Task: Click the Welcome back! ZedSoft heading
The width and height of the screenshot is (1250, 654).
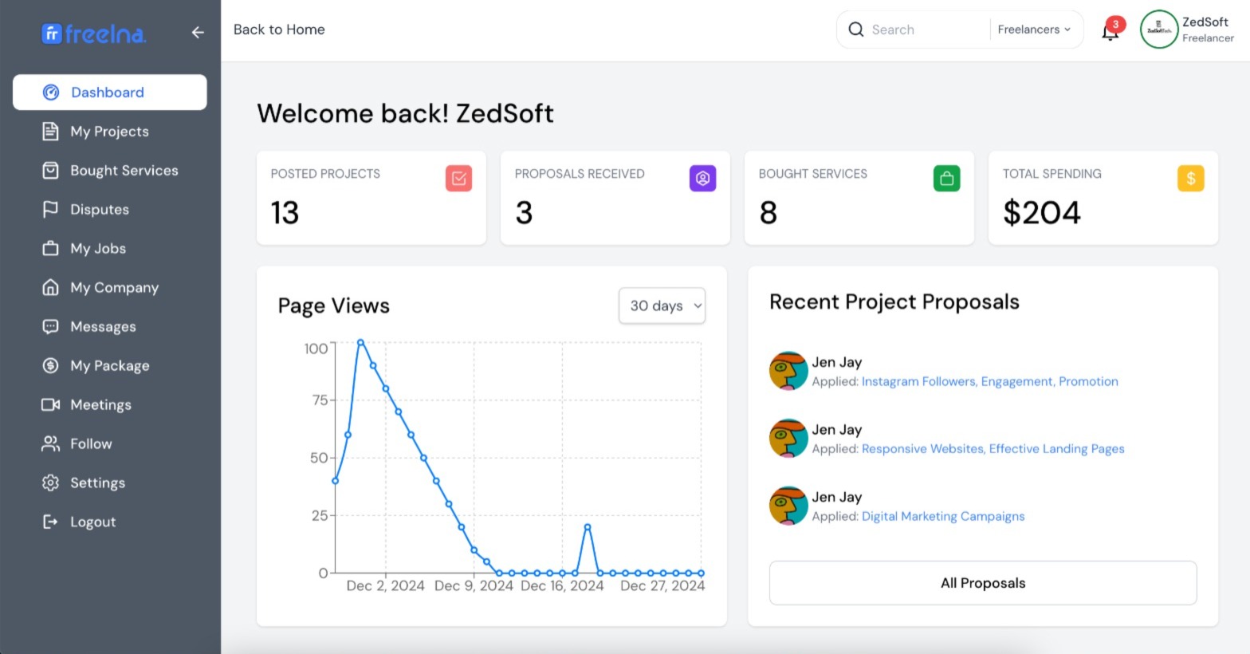Action: pos(405,113)
